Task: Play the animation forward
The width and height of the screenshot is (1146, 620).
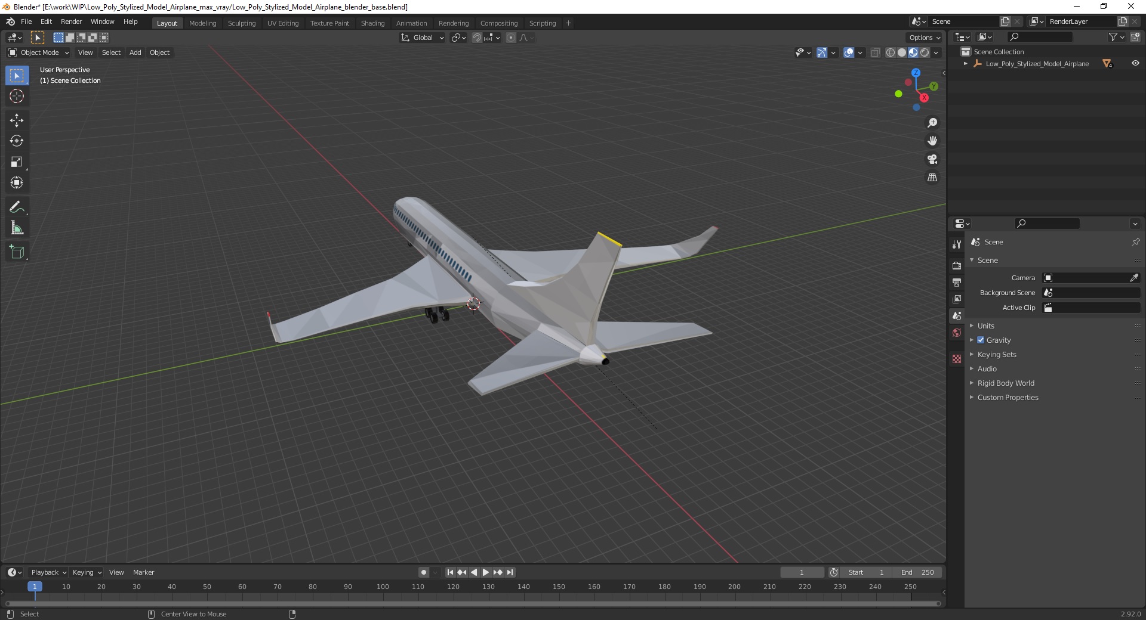Action: 486,572
